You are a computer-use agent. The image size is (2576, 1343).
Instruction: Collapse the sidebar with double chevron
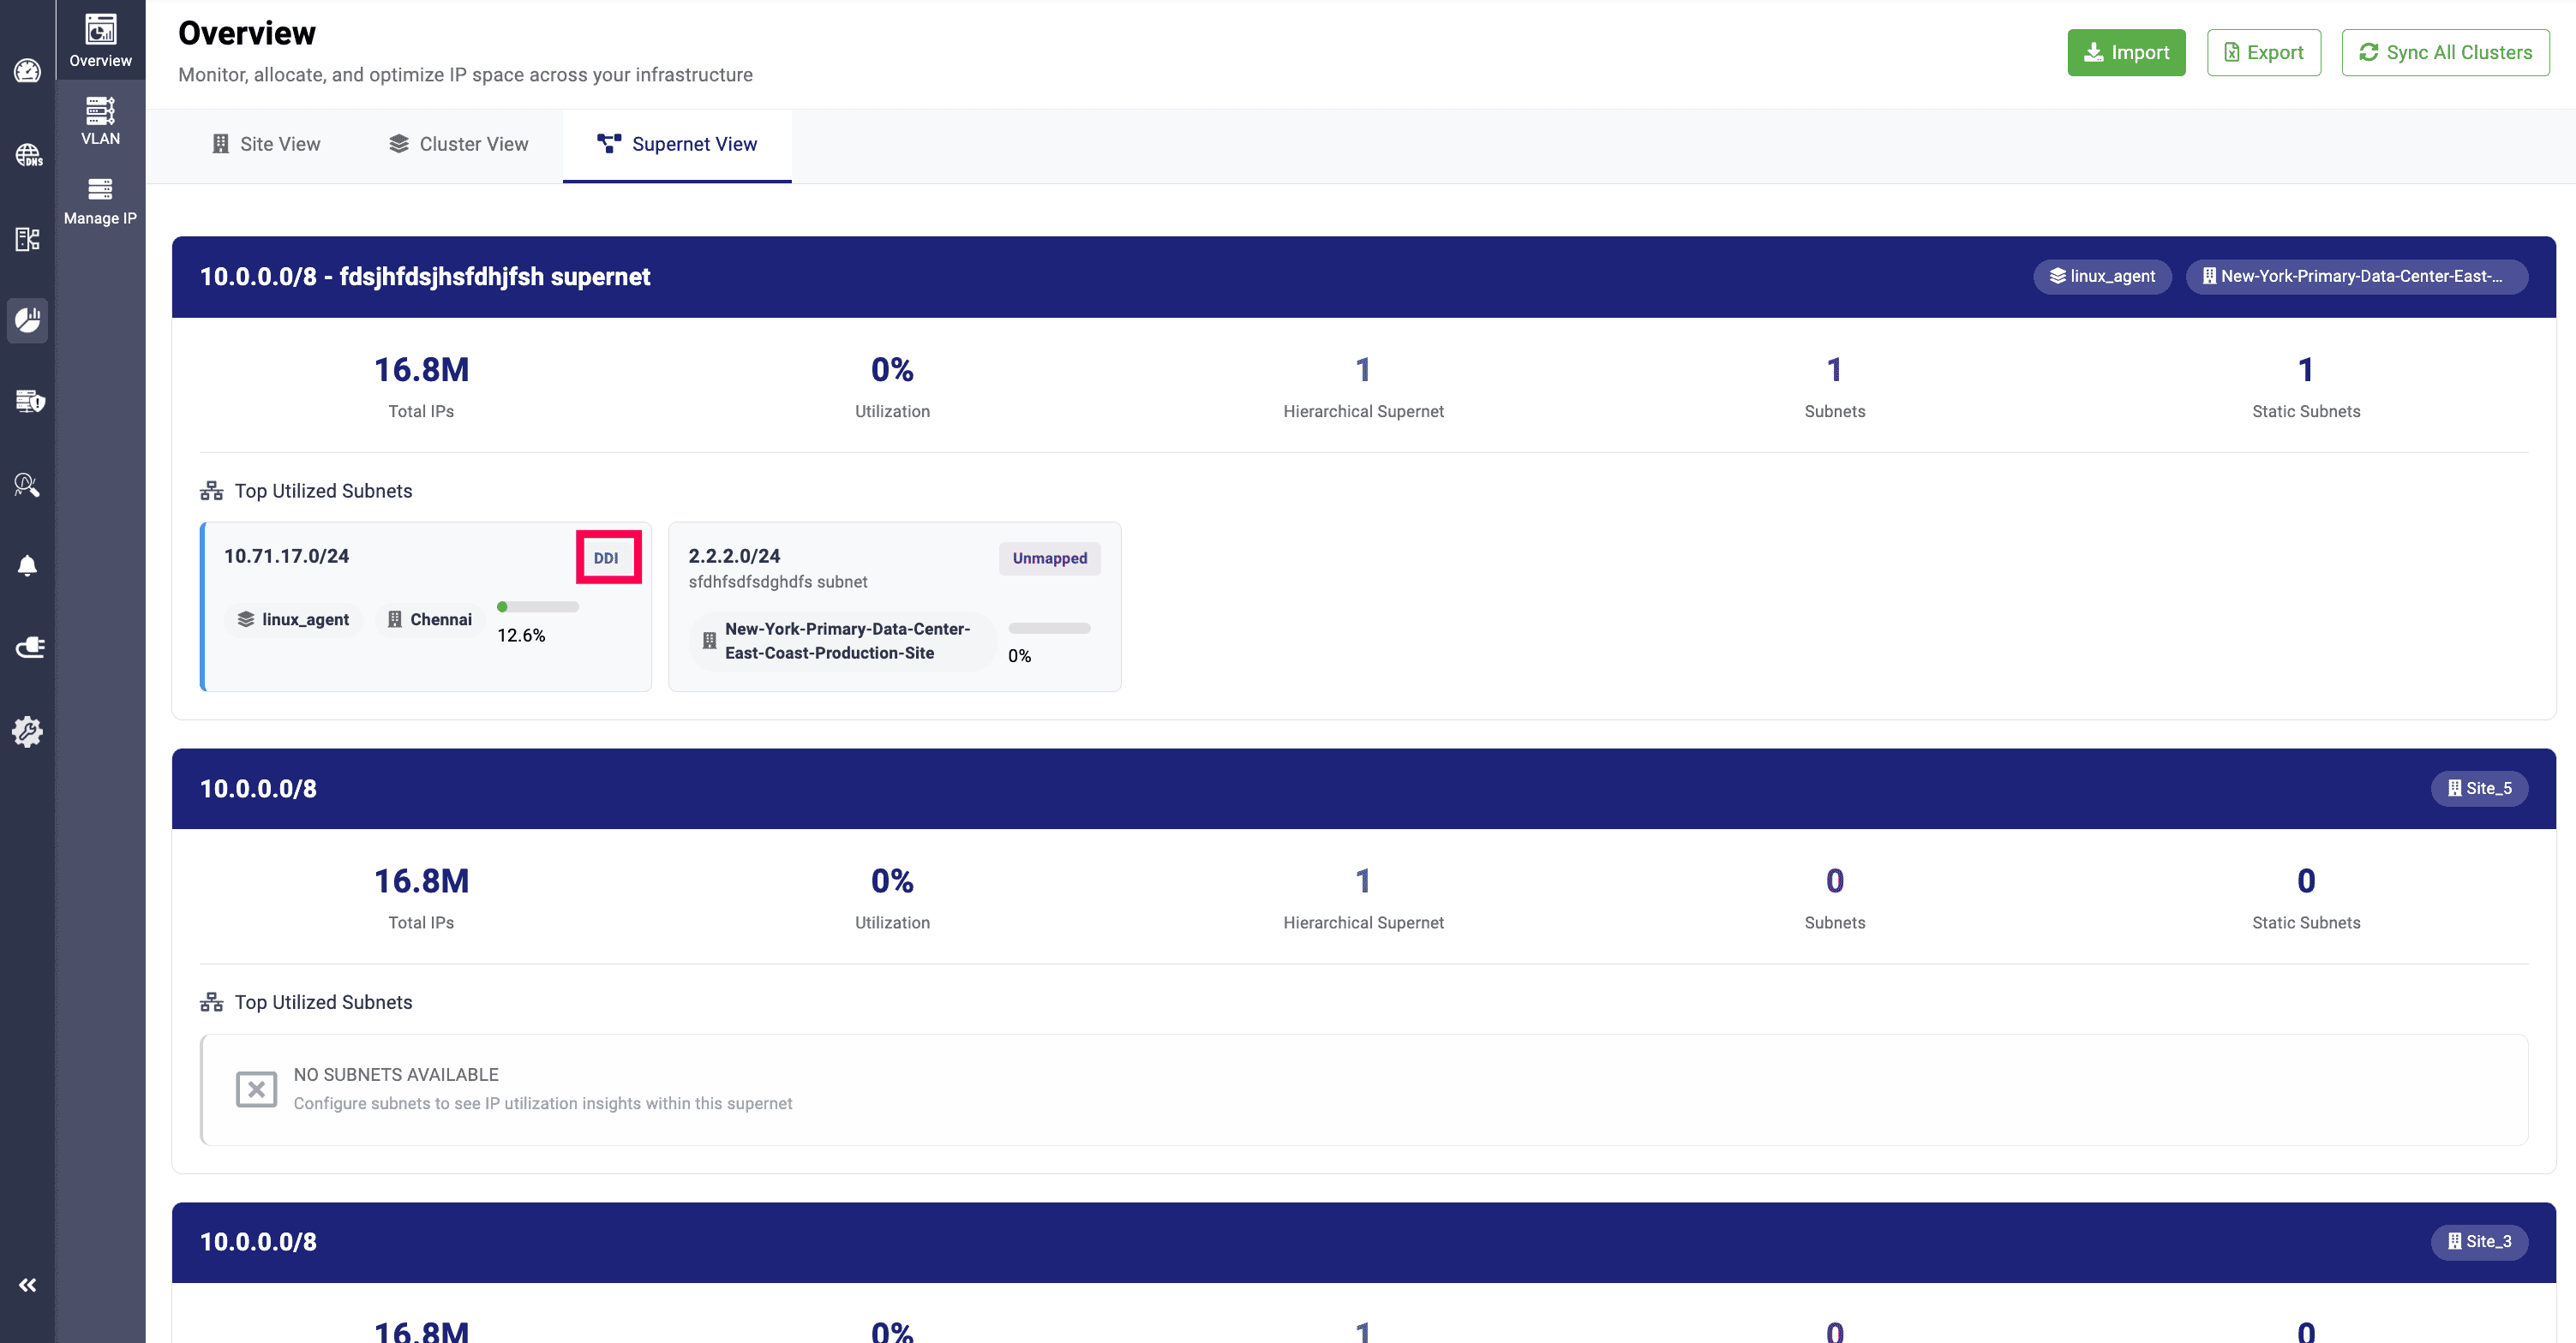click(27, 1285)
